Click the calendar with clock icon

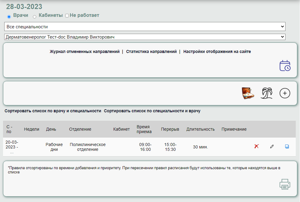285,66
